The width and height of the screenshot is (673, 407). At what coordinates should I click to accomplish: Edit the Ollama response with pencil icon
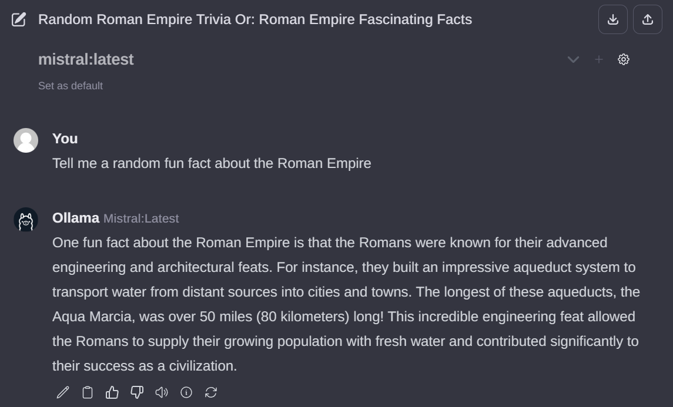(x=63, y=392)
